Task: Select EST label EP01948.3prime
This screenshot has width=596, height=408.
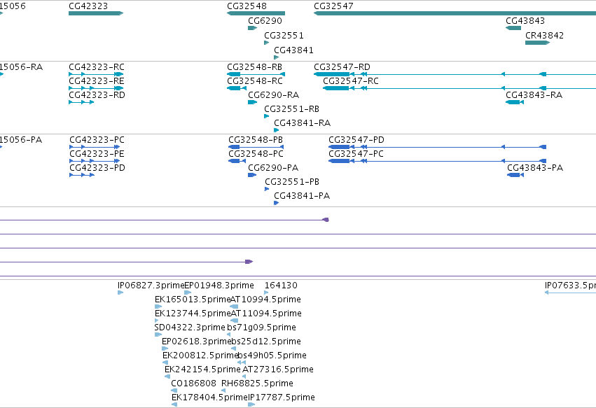Action: (219, 286)
